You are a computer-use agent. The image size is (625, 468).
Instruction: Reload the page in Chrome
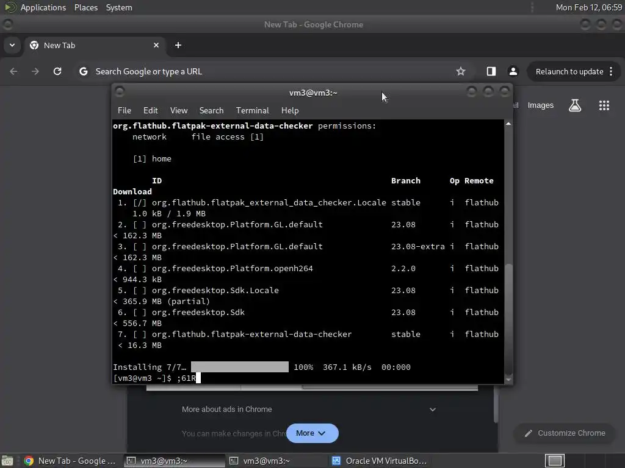pyautogui.click(x=57, y=71)
